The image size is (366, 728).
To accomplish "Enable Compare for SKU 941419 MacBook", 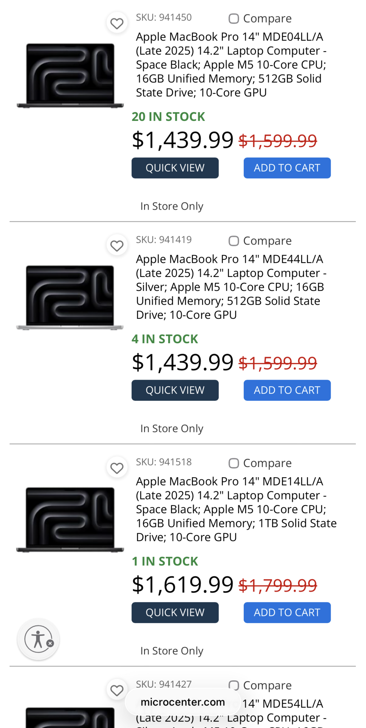I will 234,241.
